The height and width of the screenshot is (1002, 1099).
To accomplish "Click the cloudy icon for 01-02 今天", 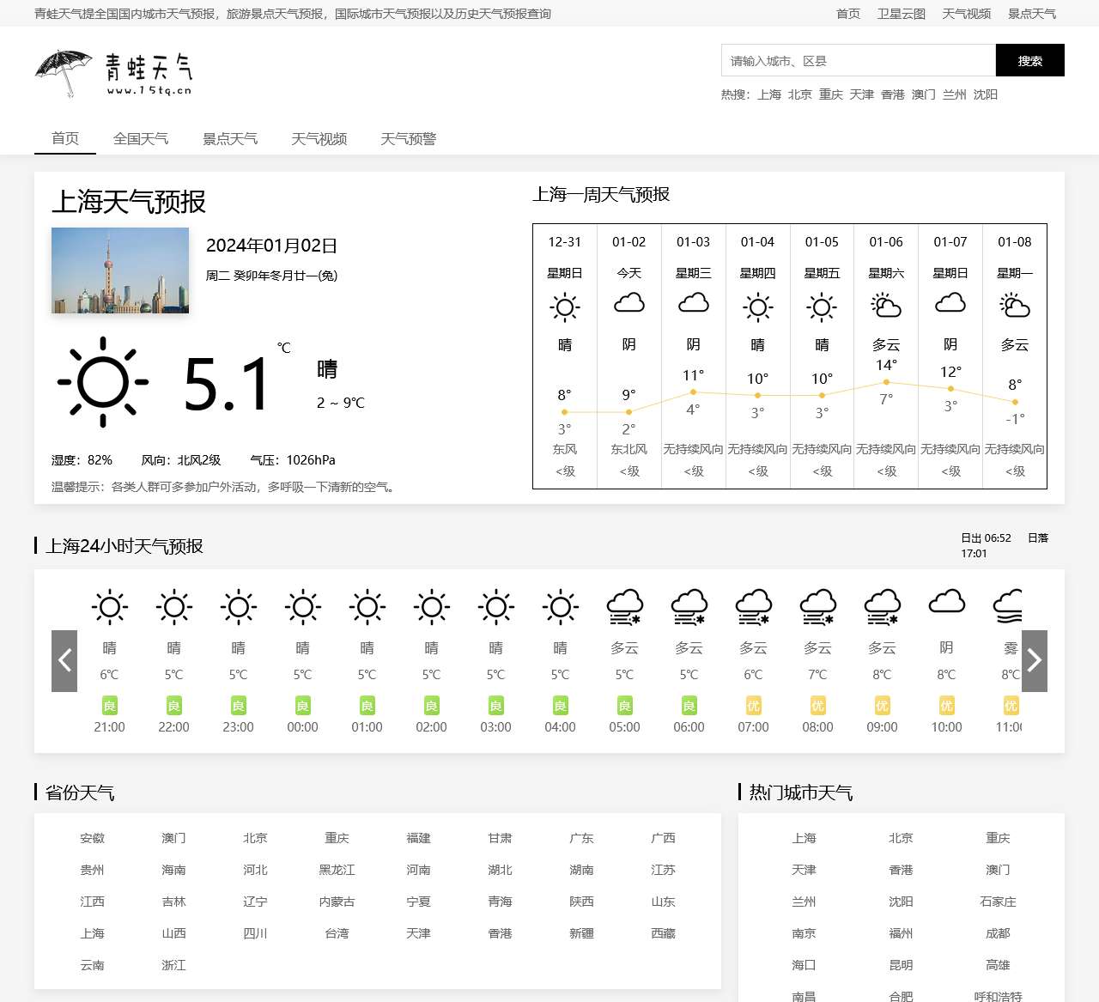I will click(628, 303).
